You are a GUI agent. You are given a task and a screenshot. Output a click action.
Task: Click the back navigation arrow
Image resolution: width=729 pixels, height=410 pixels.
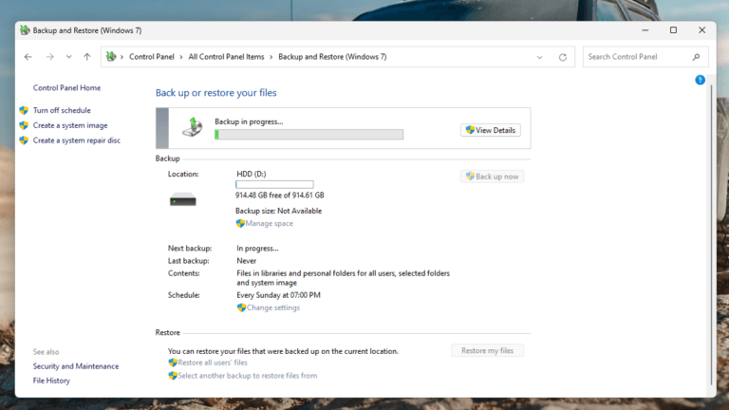(28, 57)
